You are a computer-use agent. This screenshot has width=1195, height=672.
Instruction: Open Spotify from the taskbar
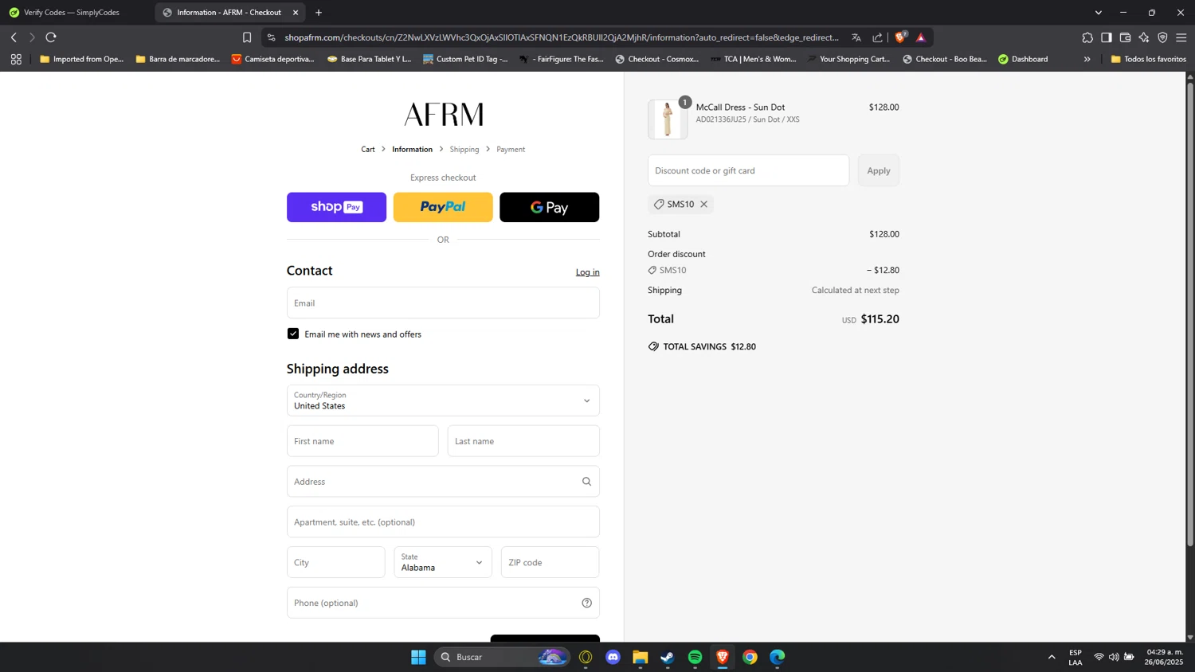pyautogui.click(x=695, y=657)
